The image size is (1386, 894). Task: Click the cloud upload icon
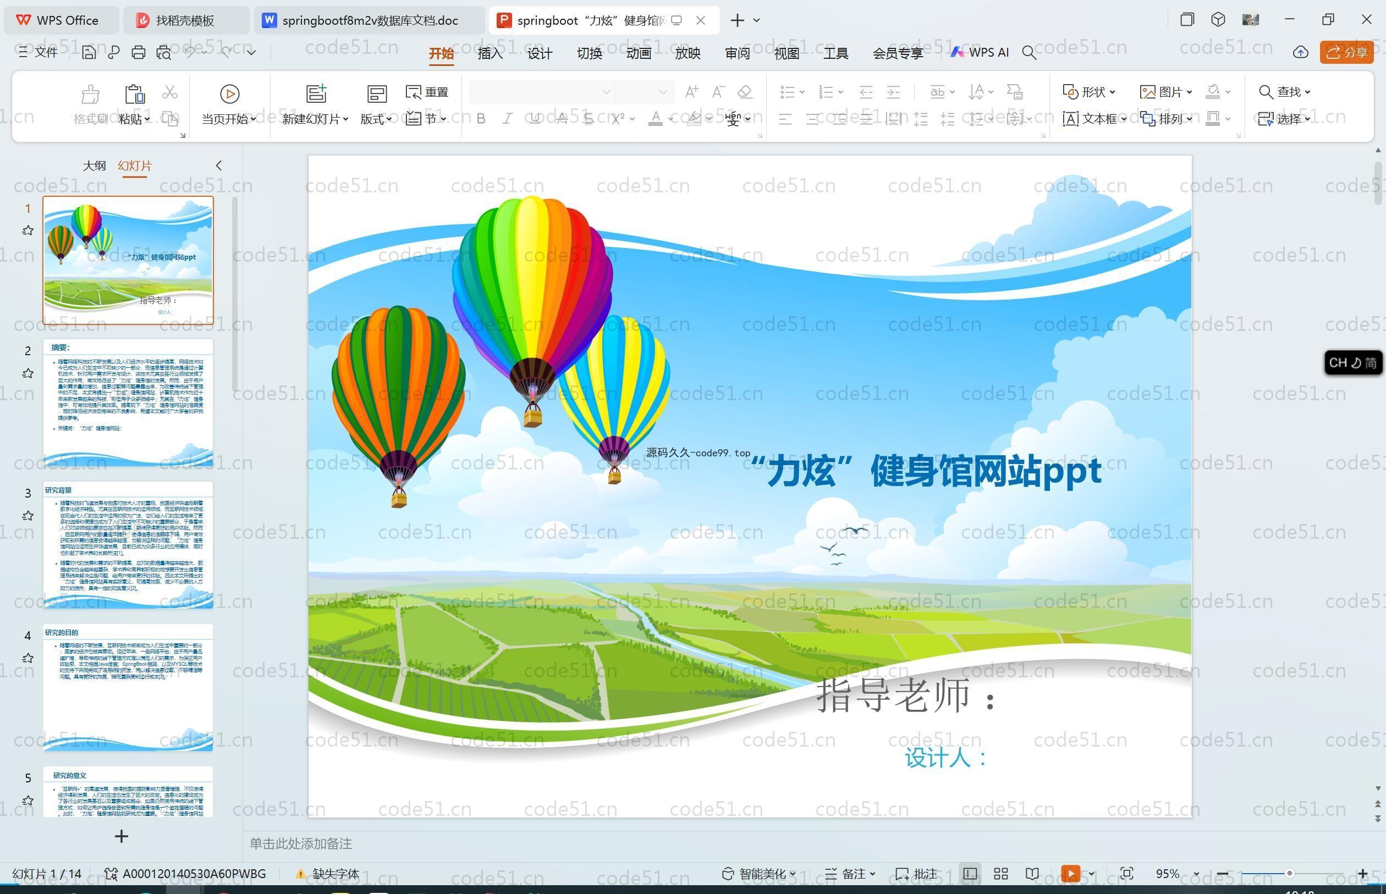[x=1301, y=53]
